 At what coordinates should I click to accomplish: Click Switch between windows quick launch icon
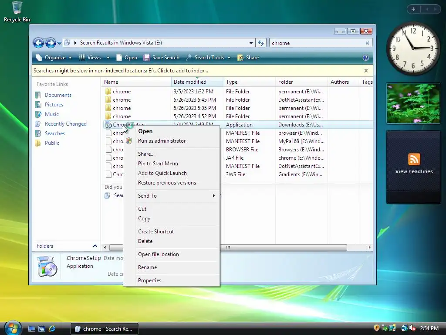(x=42, y=329)
